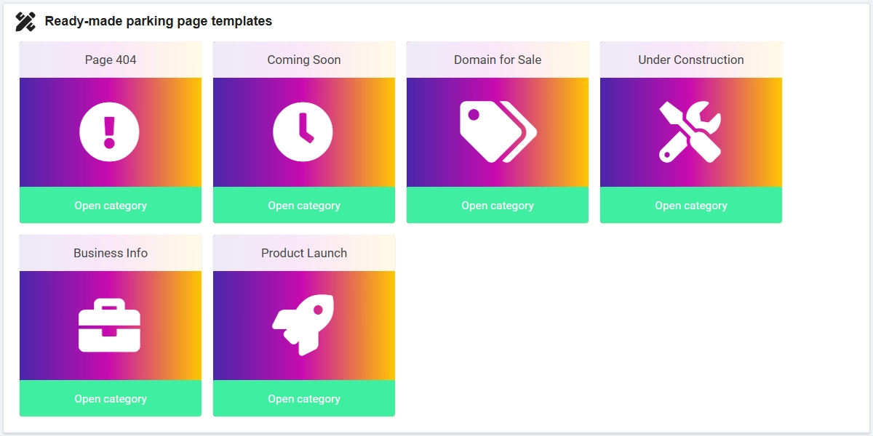Image resolution: width=873 pixels, height=436 pixels.
Task: Open category under Coming Soon
Action: (304, 206)
